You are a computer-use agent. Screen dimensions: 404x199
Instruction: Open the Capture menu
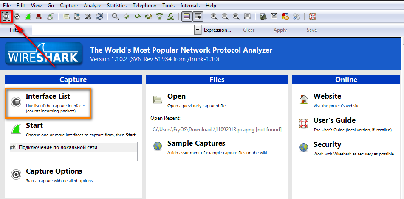[68, 6]
